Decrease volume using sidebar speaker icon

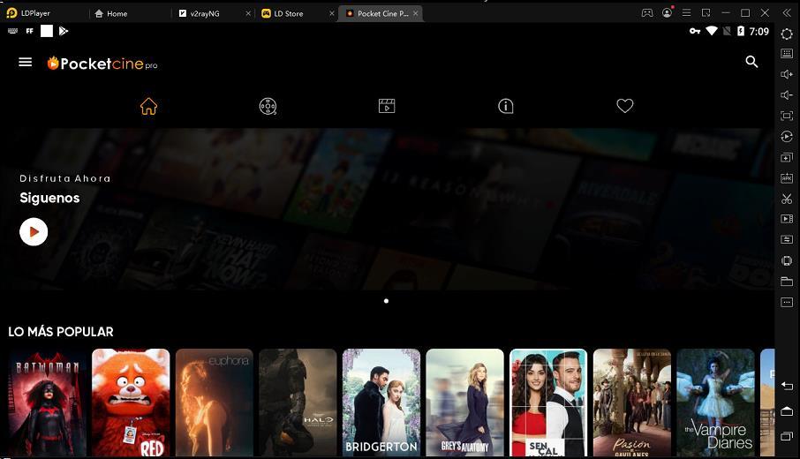point(787,94)
